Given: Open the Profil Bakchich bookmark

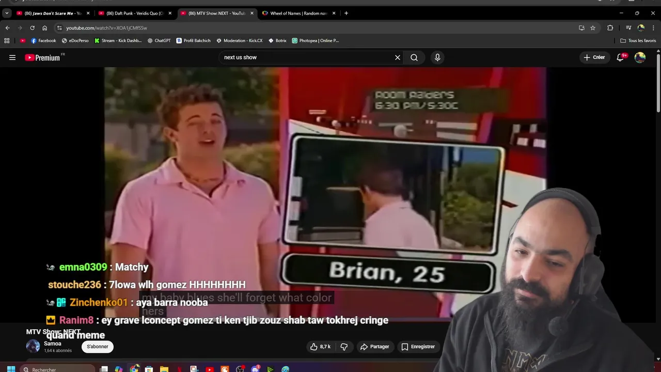Looking at the screenshot, I should [x=194, y=40].
